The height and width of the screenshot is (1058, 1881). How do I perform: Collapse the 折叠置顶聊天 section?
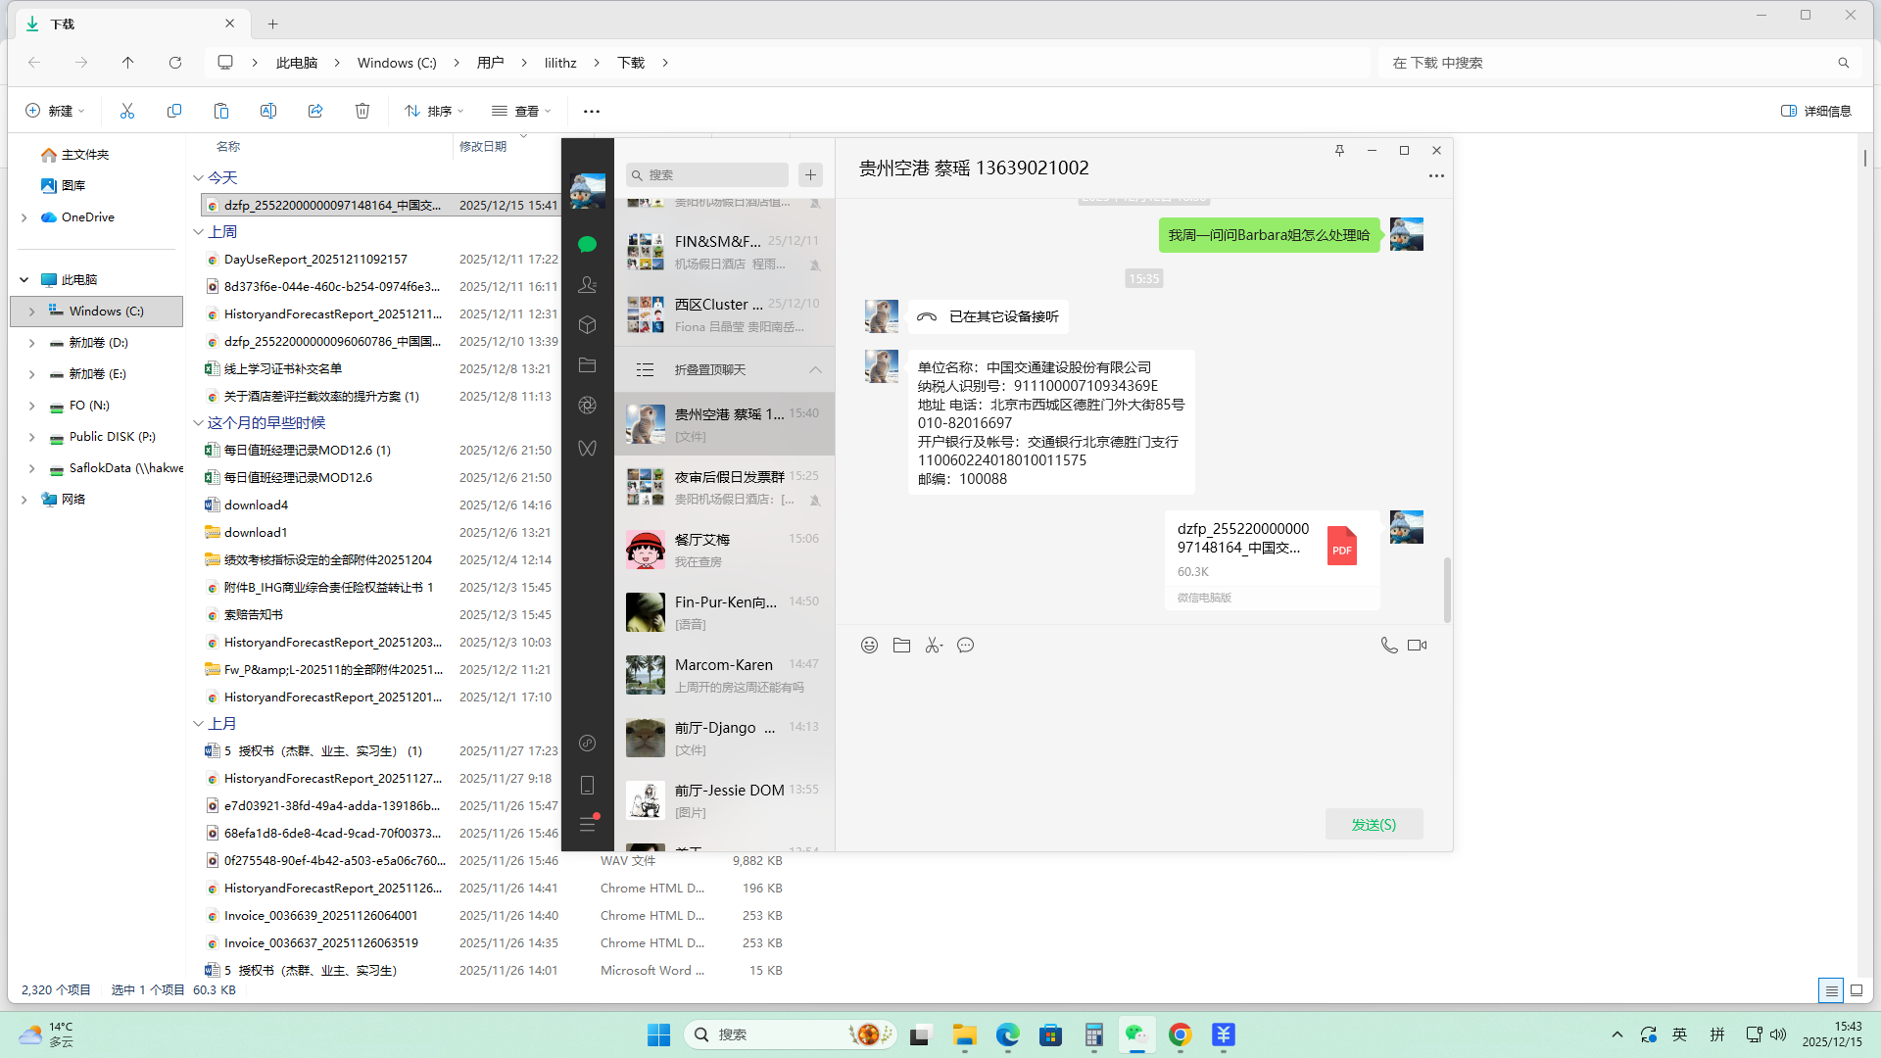click(x=814, y=369)
